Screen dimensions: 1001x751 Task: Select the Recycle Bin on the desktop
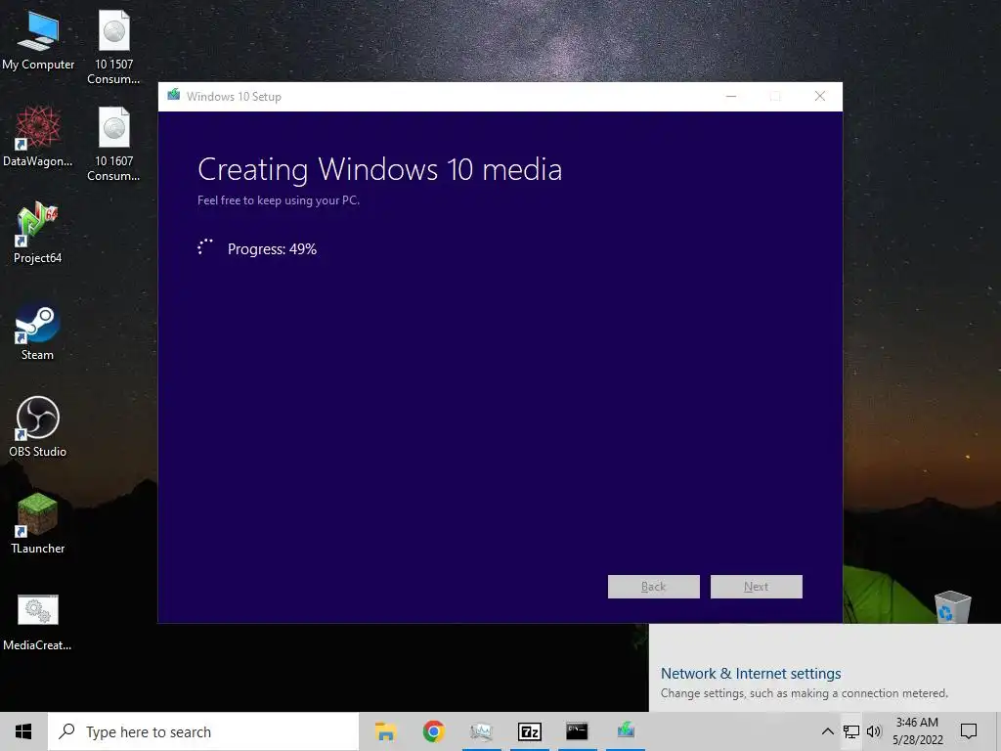952,606
